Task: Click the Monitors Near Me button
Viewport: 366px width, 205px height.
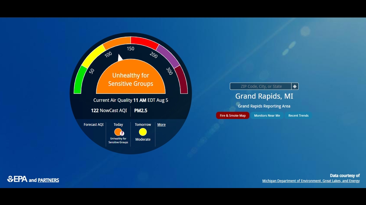Action: (267, 115)
